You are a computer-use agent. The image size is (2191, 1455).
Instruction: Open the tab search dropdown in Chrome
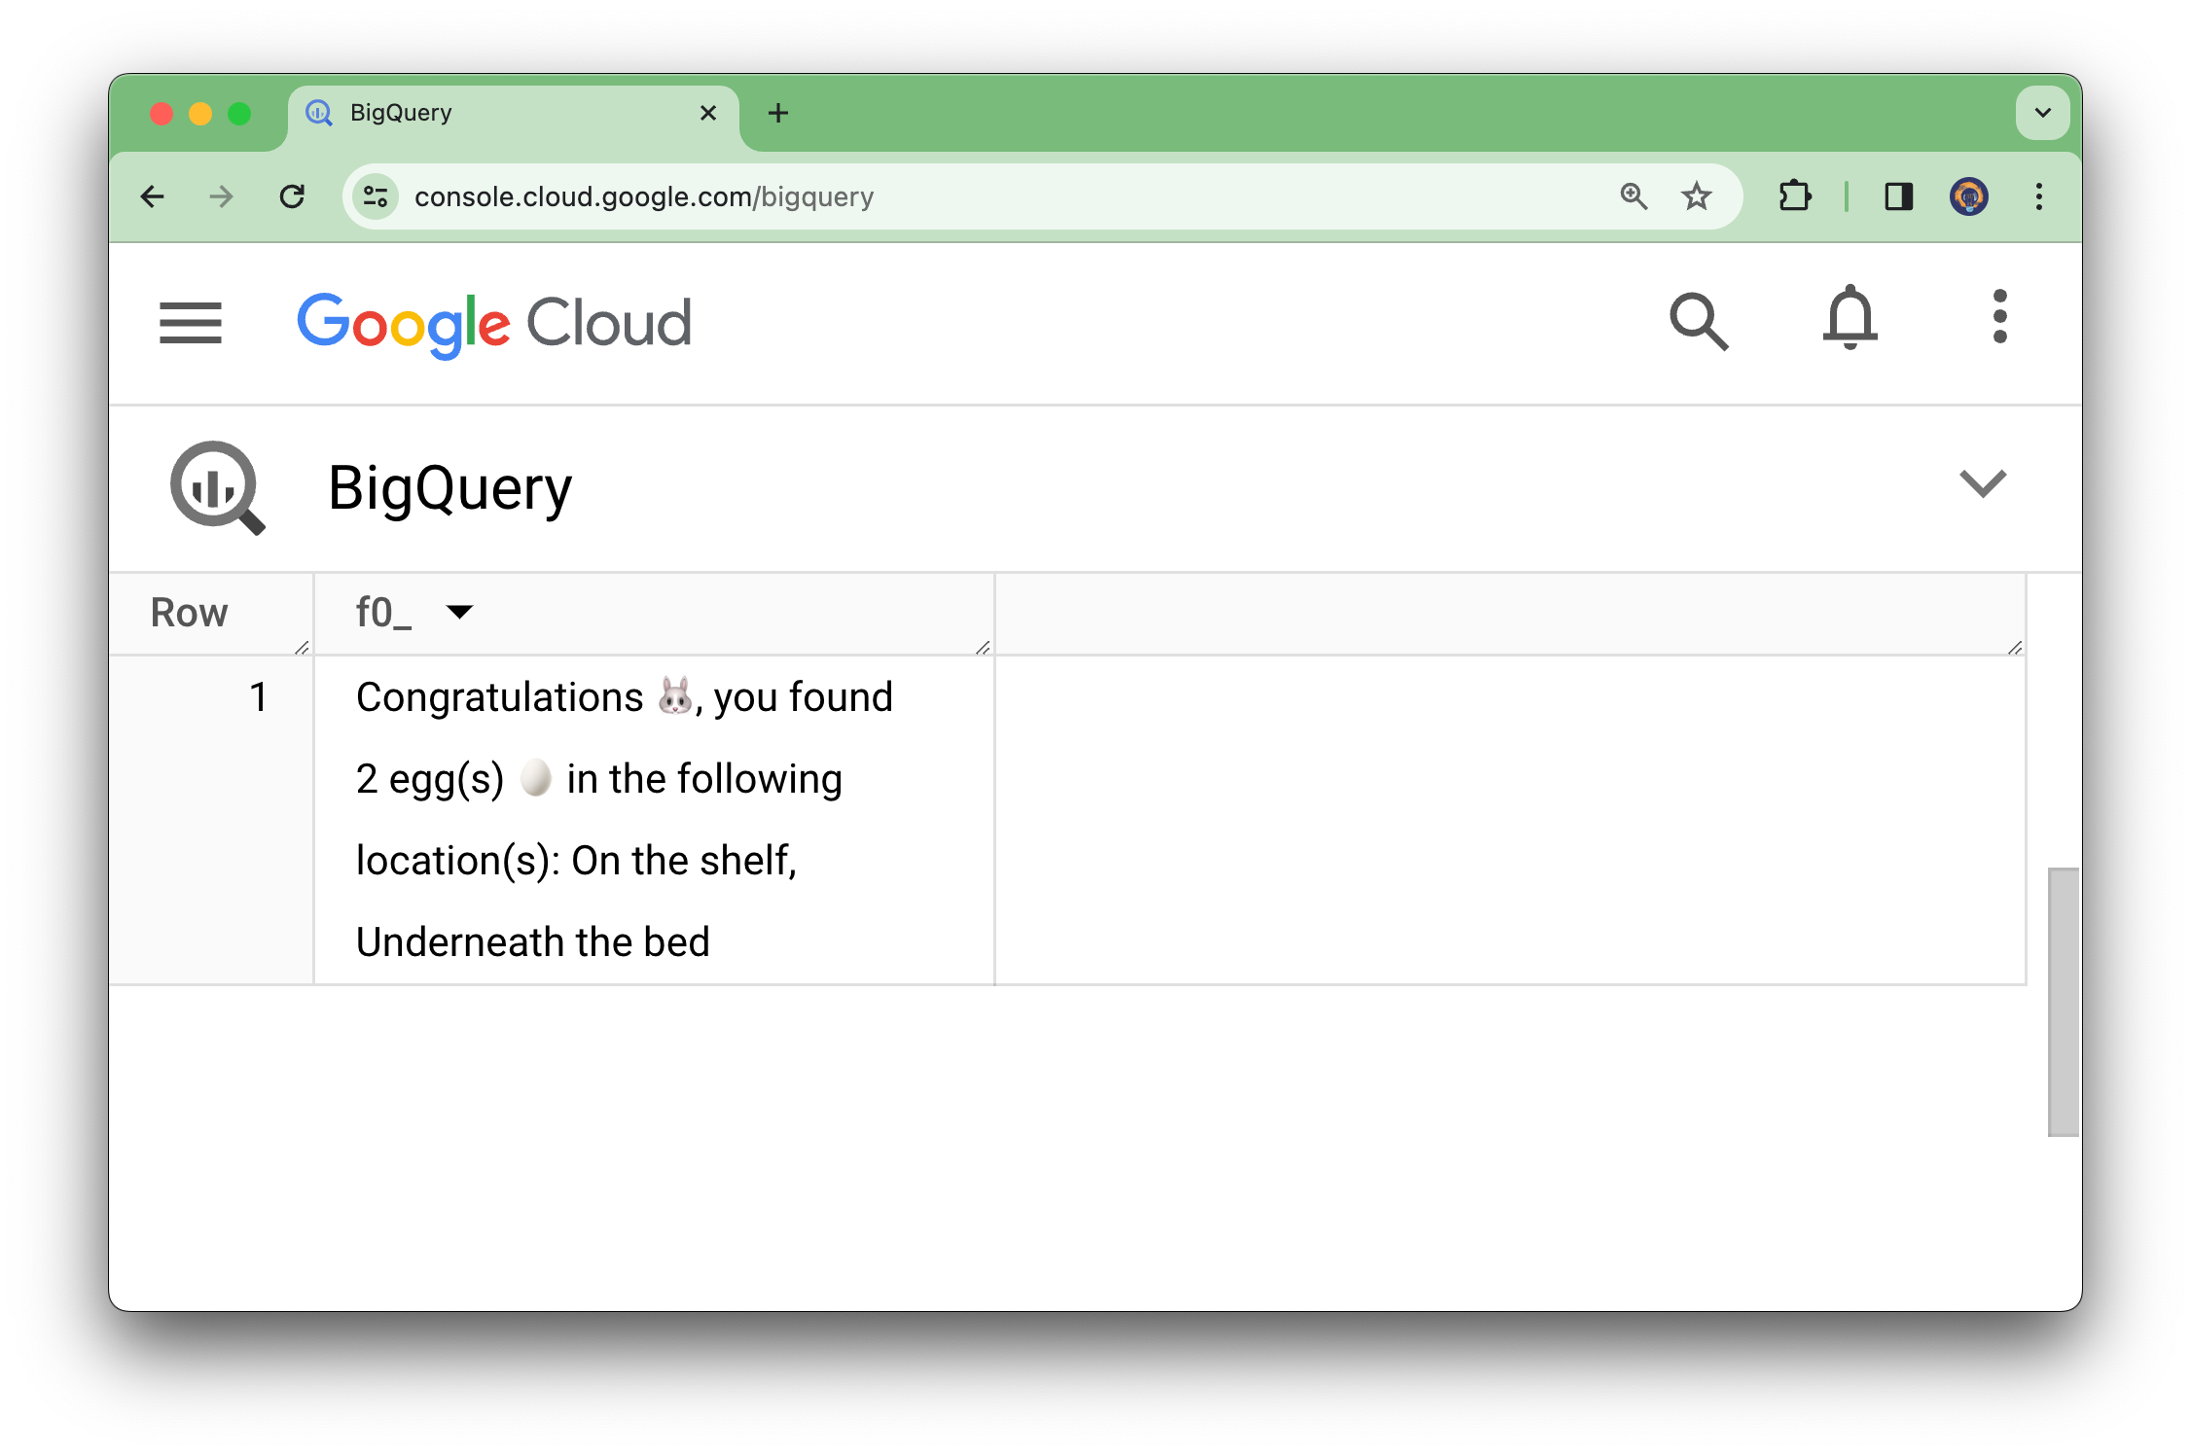pos(2042,113)
